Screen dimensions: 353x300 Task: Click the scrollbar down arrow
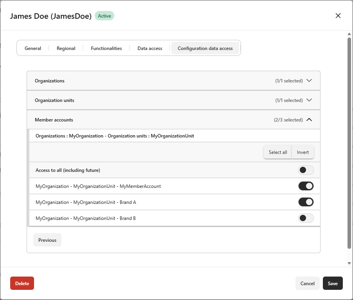(349, 263)
